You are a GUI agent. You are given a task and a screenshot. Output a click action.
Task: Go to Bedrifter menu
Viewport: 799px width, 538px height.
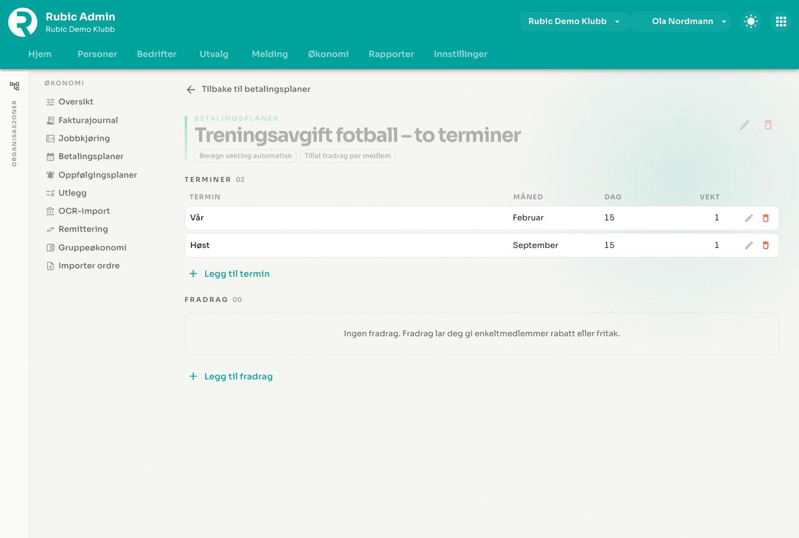(x=157, y=54)
